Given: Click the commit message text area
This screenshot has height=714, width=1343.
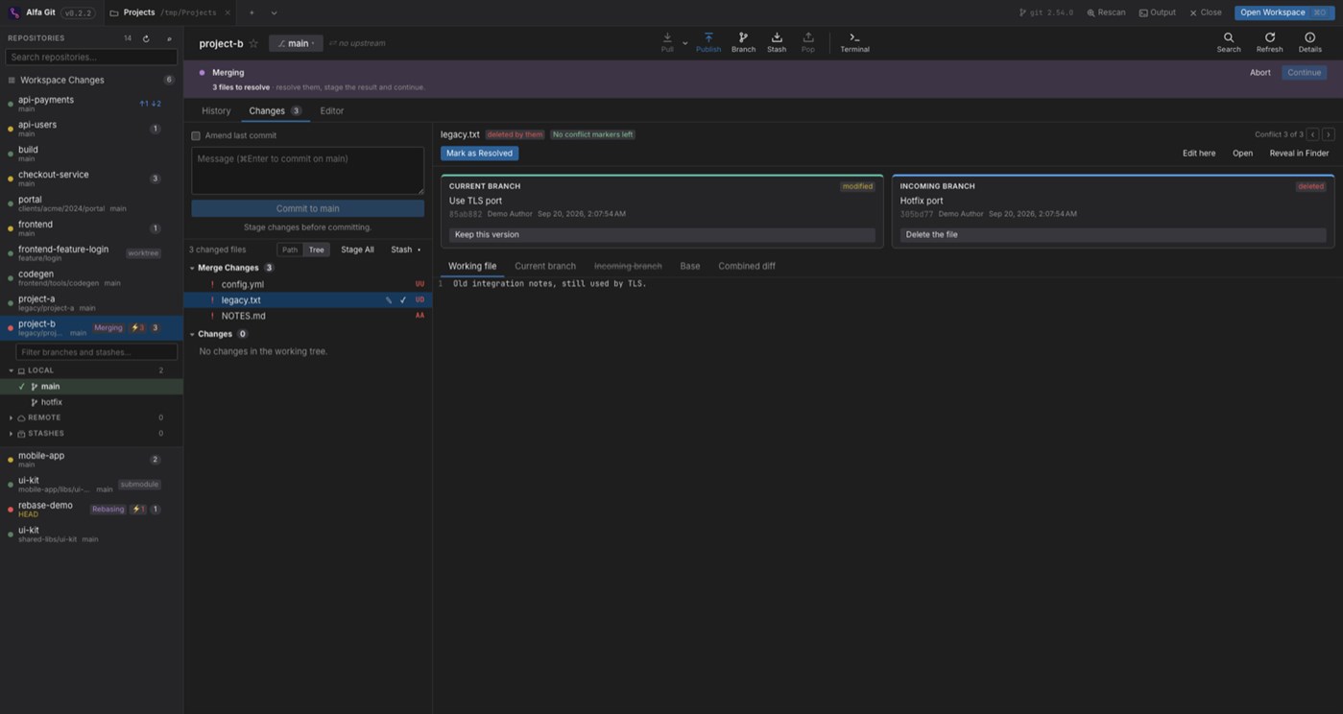Looking at the screenshot, I should pyautogui.click(x=307, y=170).
